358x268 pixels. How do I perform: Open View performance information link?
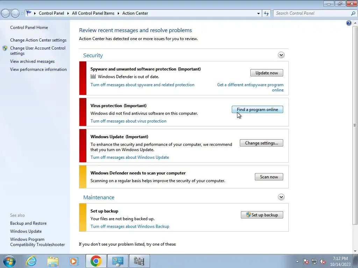click(x=38, y=69)
